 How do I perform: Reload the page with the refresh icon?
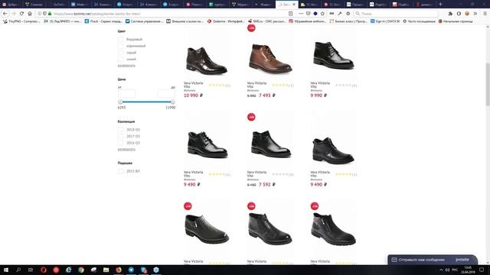coord(21,14)
